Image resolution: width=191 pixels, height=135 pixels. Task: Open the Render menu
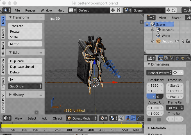coord(30,10)
